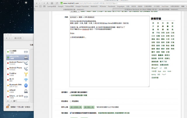Open the Google bookmark
Viewport: 187px width, 118px height.
click(x=60, y=6)
